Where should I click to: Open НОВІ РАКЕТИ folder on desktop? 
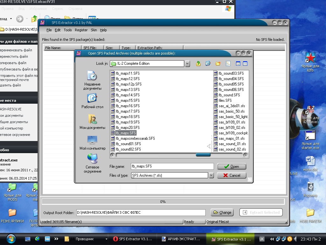(x=310, y=216)
